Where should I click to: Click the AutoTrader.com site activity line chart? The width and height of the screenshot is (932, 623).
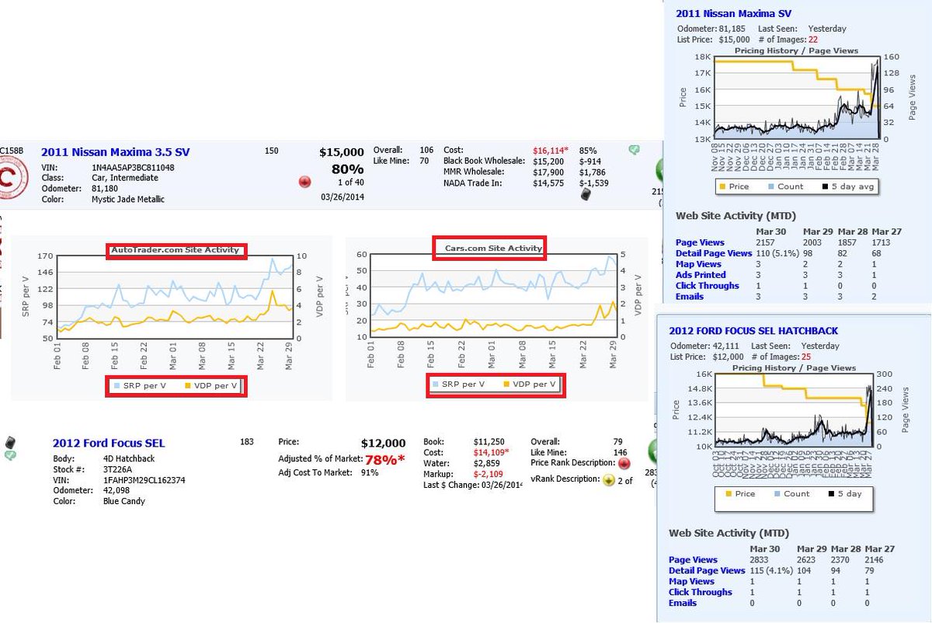(173, 298)
